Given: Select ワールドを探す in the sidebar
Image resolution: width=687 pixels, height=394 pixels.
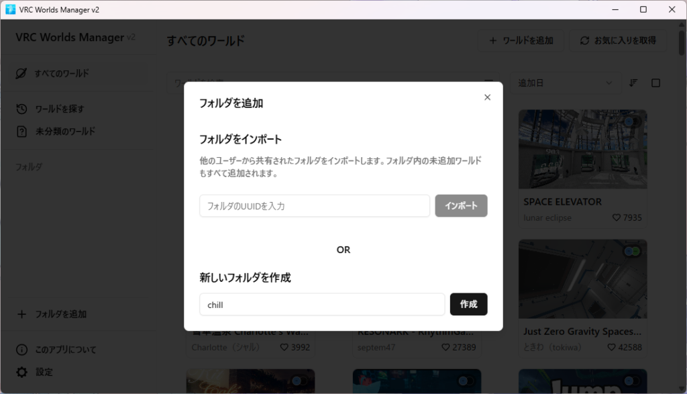Looking at the screenshot, I should point(60,109).
